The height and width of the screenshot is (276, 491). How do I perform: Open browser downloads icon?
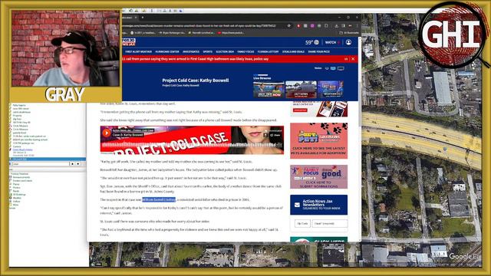tap(337, 25)
